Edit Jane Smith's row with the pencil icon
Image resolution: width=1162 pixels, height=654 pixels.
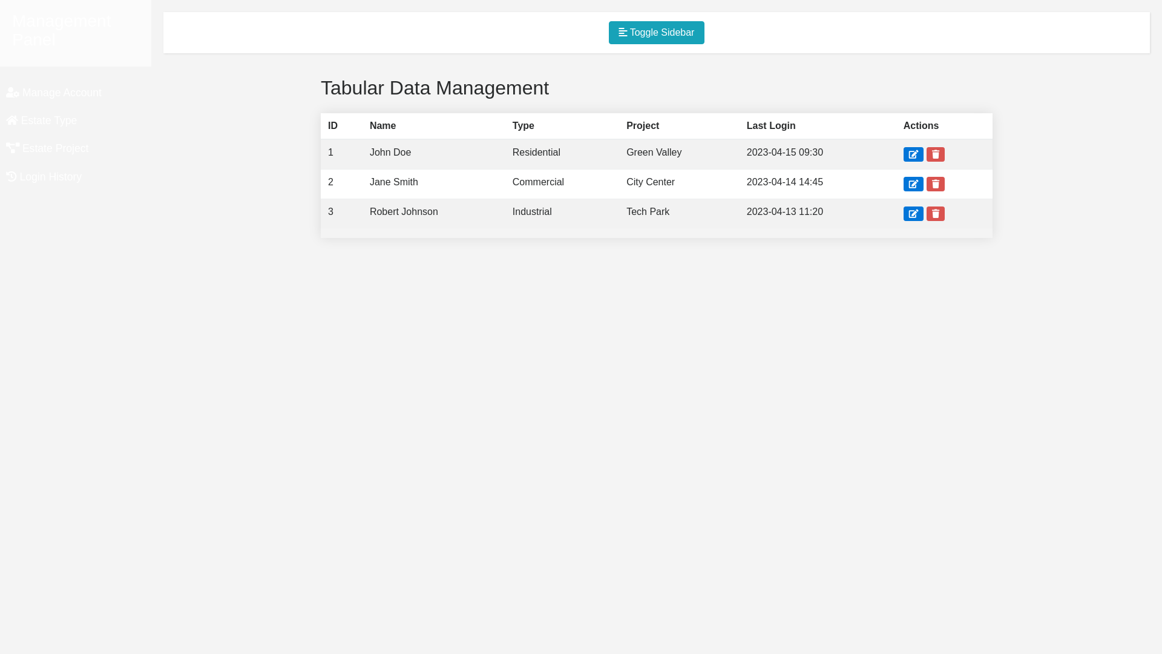[x=913, y=184]
